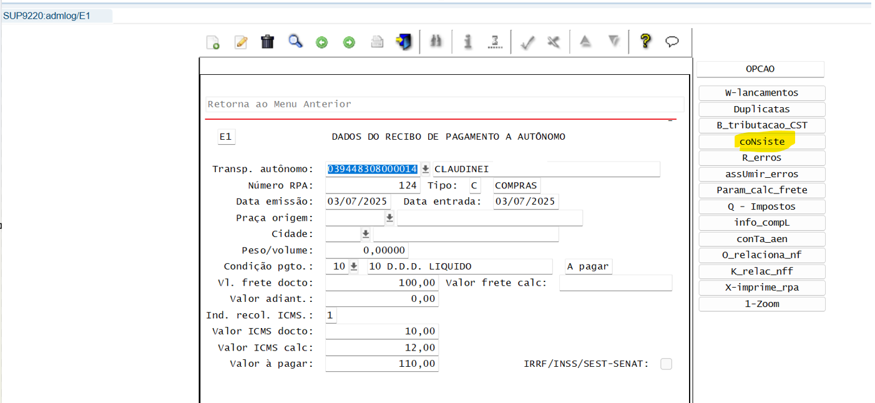The width and height of the screenshot is (875, 403).
Task: Delete the record using the trash icon
Action: [267, 41]
